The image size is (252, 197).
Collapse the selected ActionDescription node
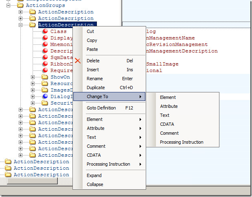[21, 25]
